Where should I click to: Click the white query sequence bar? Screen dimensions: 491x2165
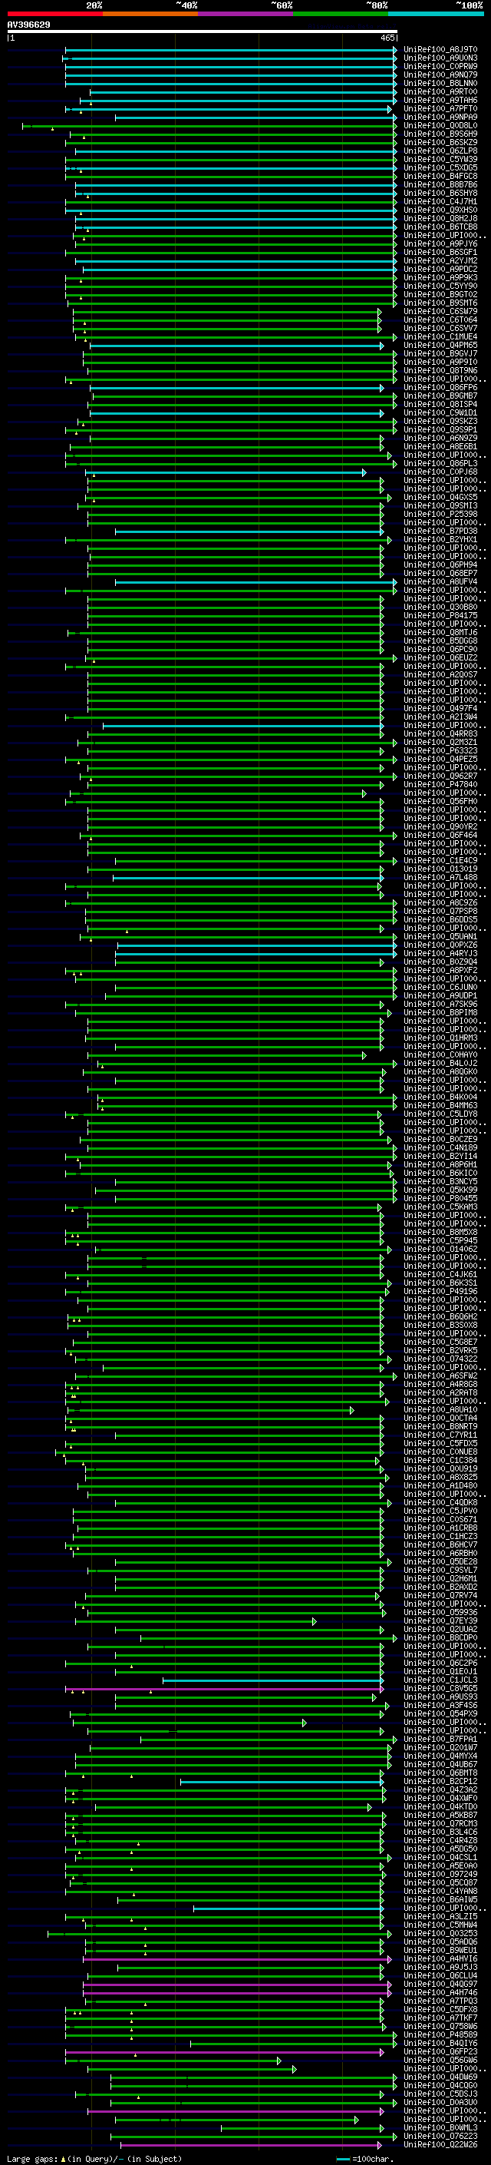(203, 32)
